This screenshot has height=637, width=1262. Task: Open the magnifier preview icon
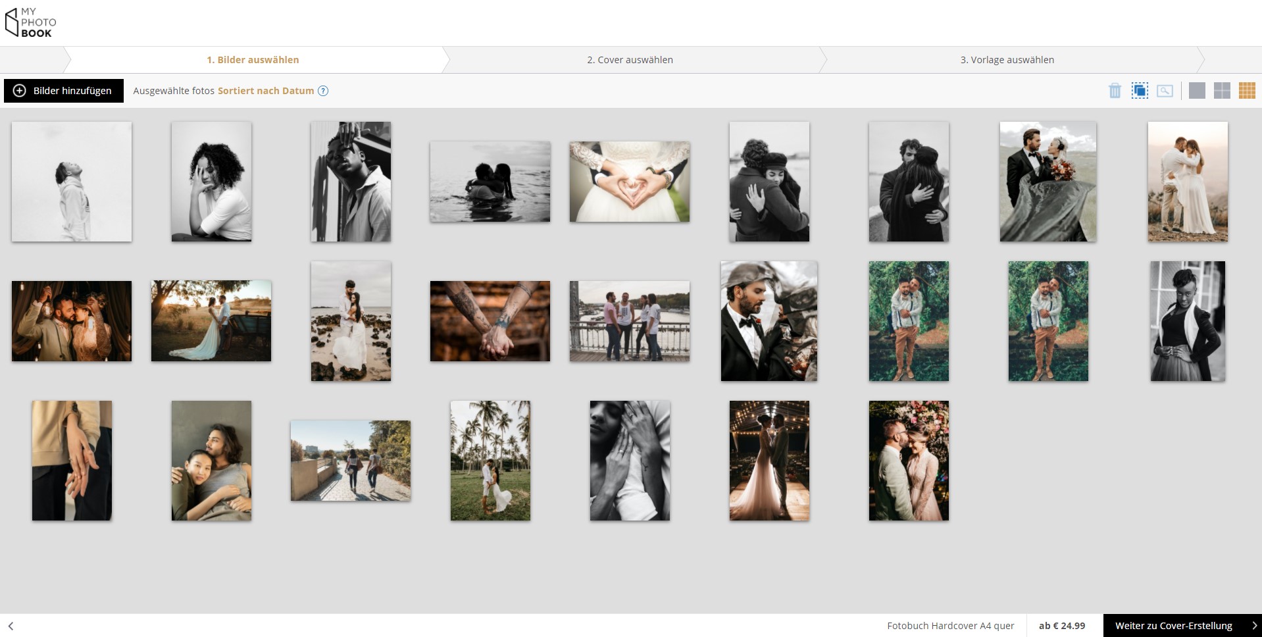click(x=1165, y=91)
